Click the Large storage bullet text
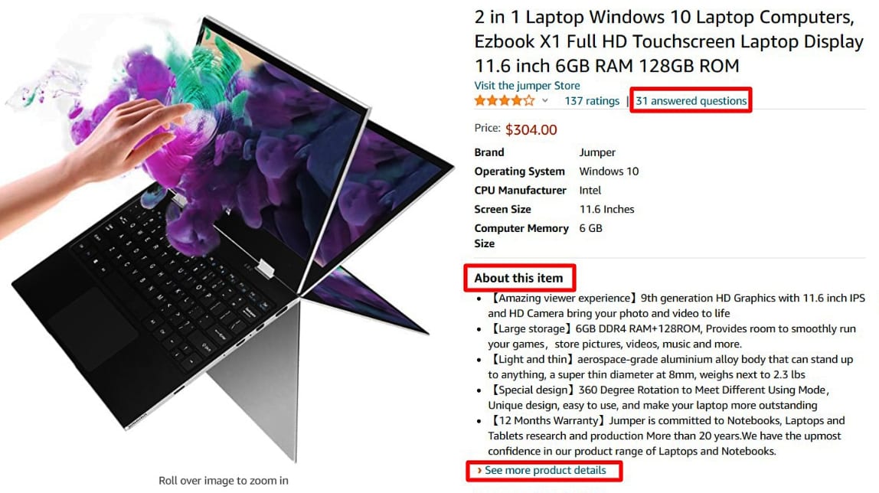The image size is (879, 493). (672, 336)
